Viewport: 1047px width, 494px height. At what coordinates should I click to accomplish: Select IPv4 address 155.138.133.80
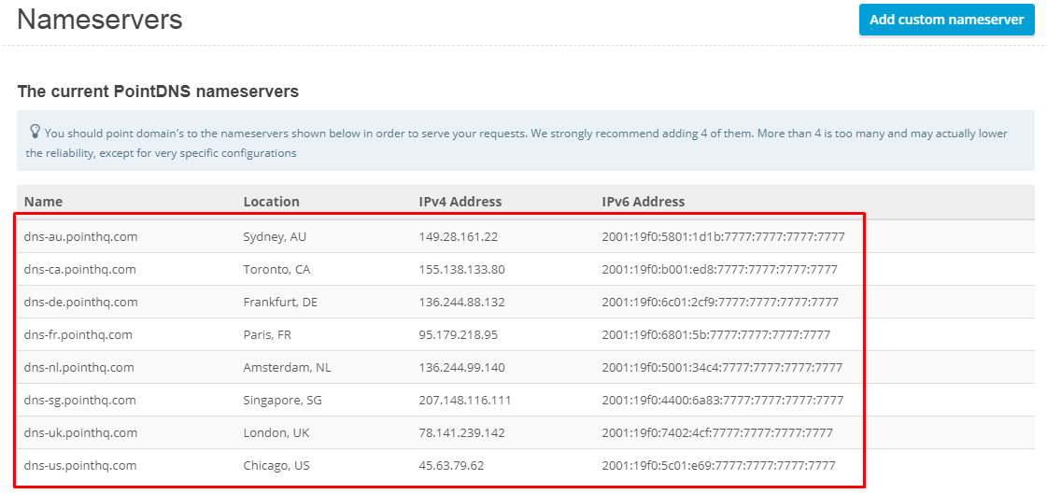pos(462,269)
